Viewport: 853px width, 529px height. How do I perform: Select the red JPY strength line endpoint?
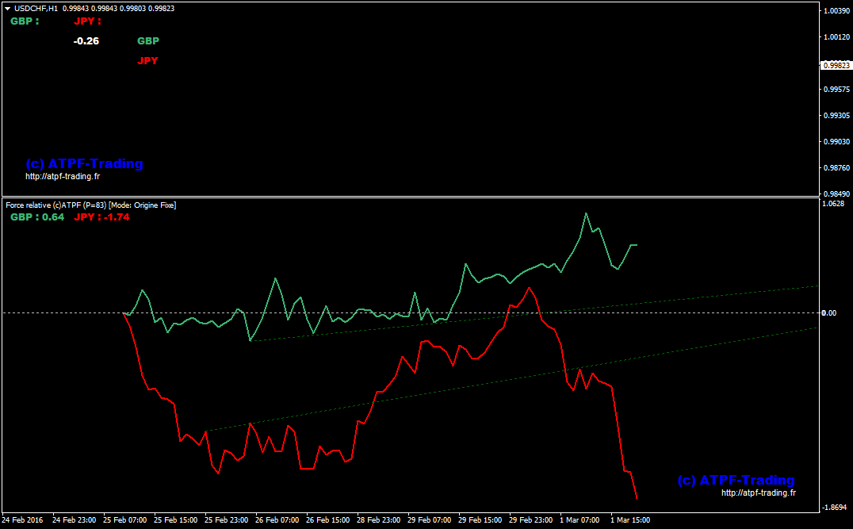coord(637,497)
